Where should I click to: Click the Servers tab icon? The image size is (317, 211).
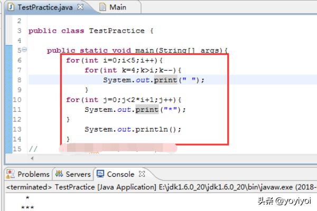click(x=59, y=174)
